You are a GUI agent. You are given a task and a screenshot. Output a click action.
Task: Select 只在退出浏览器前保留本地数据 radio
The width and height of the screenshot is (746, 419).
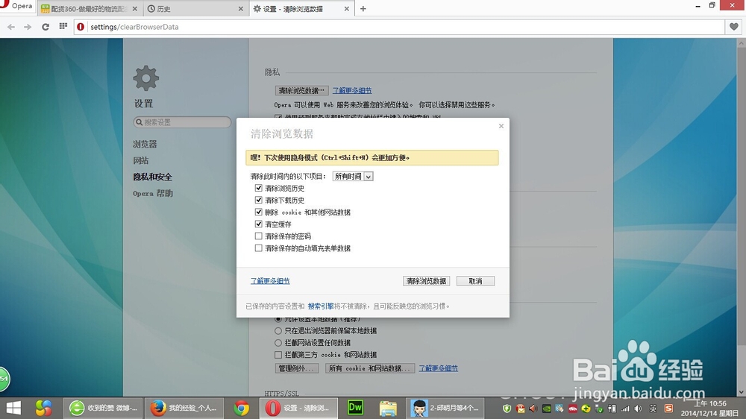point(278,330)
